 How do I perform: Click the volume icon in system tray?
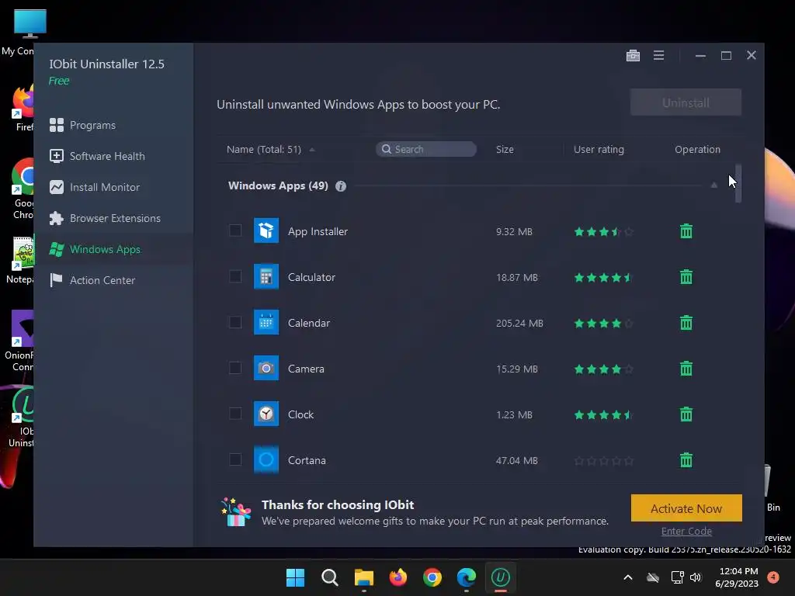pyautogui.click(x=696, y=577)
